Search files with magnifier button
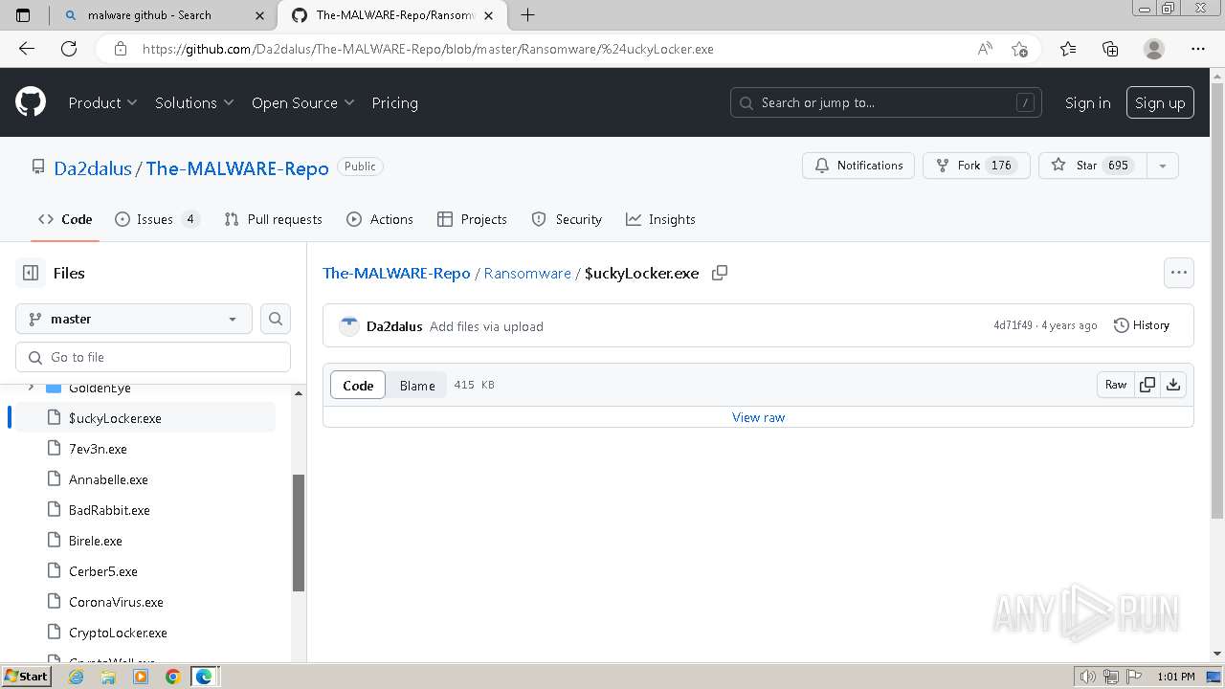The height and width of the screenshot is (689, 1225). 276,319
